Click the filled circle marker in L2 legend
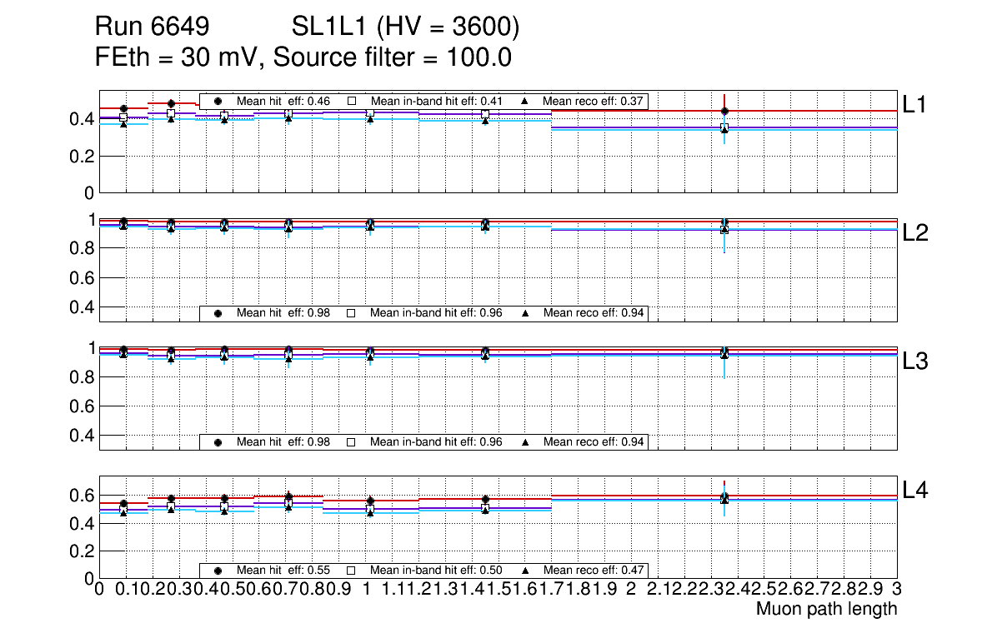Viewport: 997px width, 643px height. pyautogui.click(x=218, y=313)
